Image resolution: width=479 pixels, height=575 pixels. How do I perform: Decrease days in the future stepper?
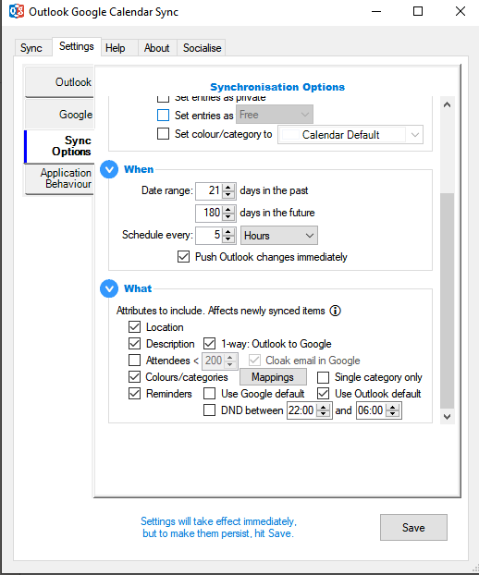pyautogui.click(x=228, y=216)
